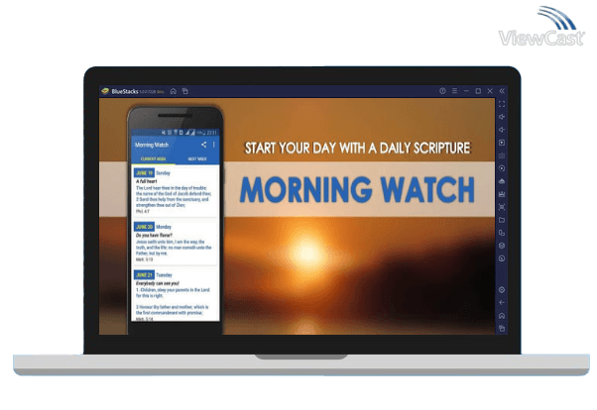Open BlueStacks settings gear icon
597x410 pixels.
point(502,290)
